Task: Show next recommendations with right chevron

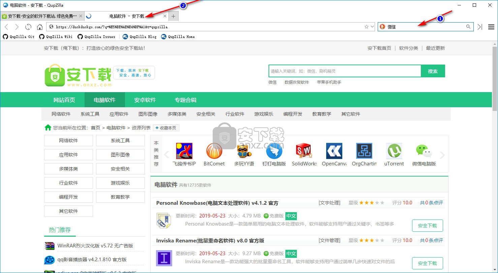Action: tap(442, 155)
